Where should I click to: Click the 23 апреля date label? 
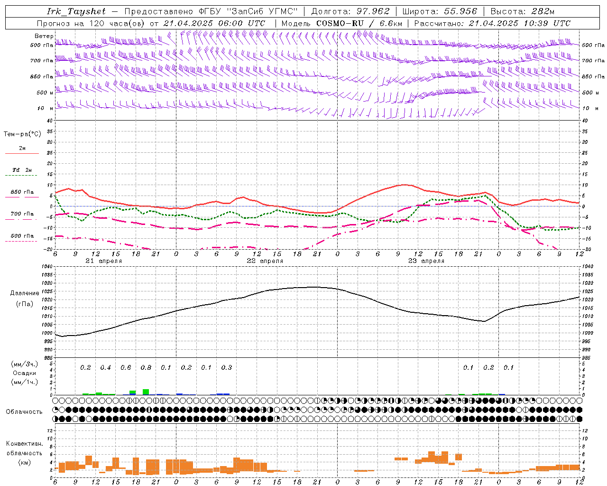click(x=426, y=261)
